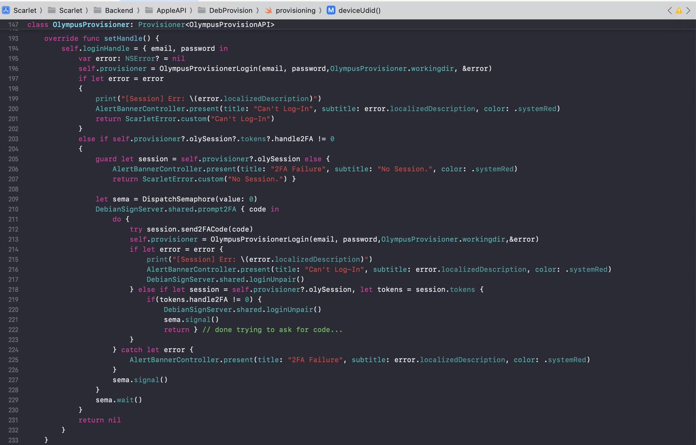Go to previous issue with left arrow
Viewport: 696px width, 445px height.
click(x=670, y=10)
